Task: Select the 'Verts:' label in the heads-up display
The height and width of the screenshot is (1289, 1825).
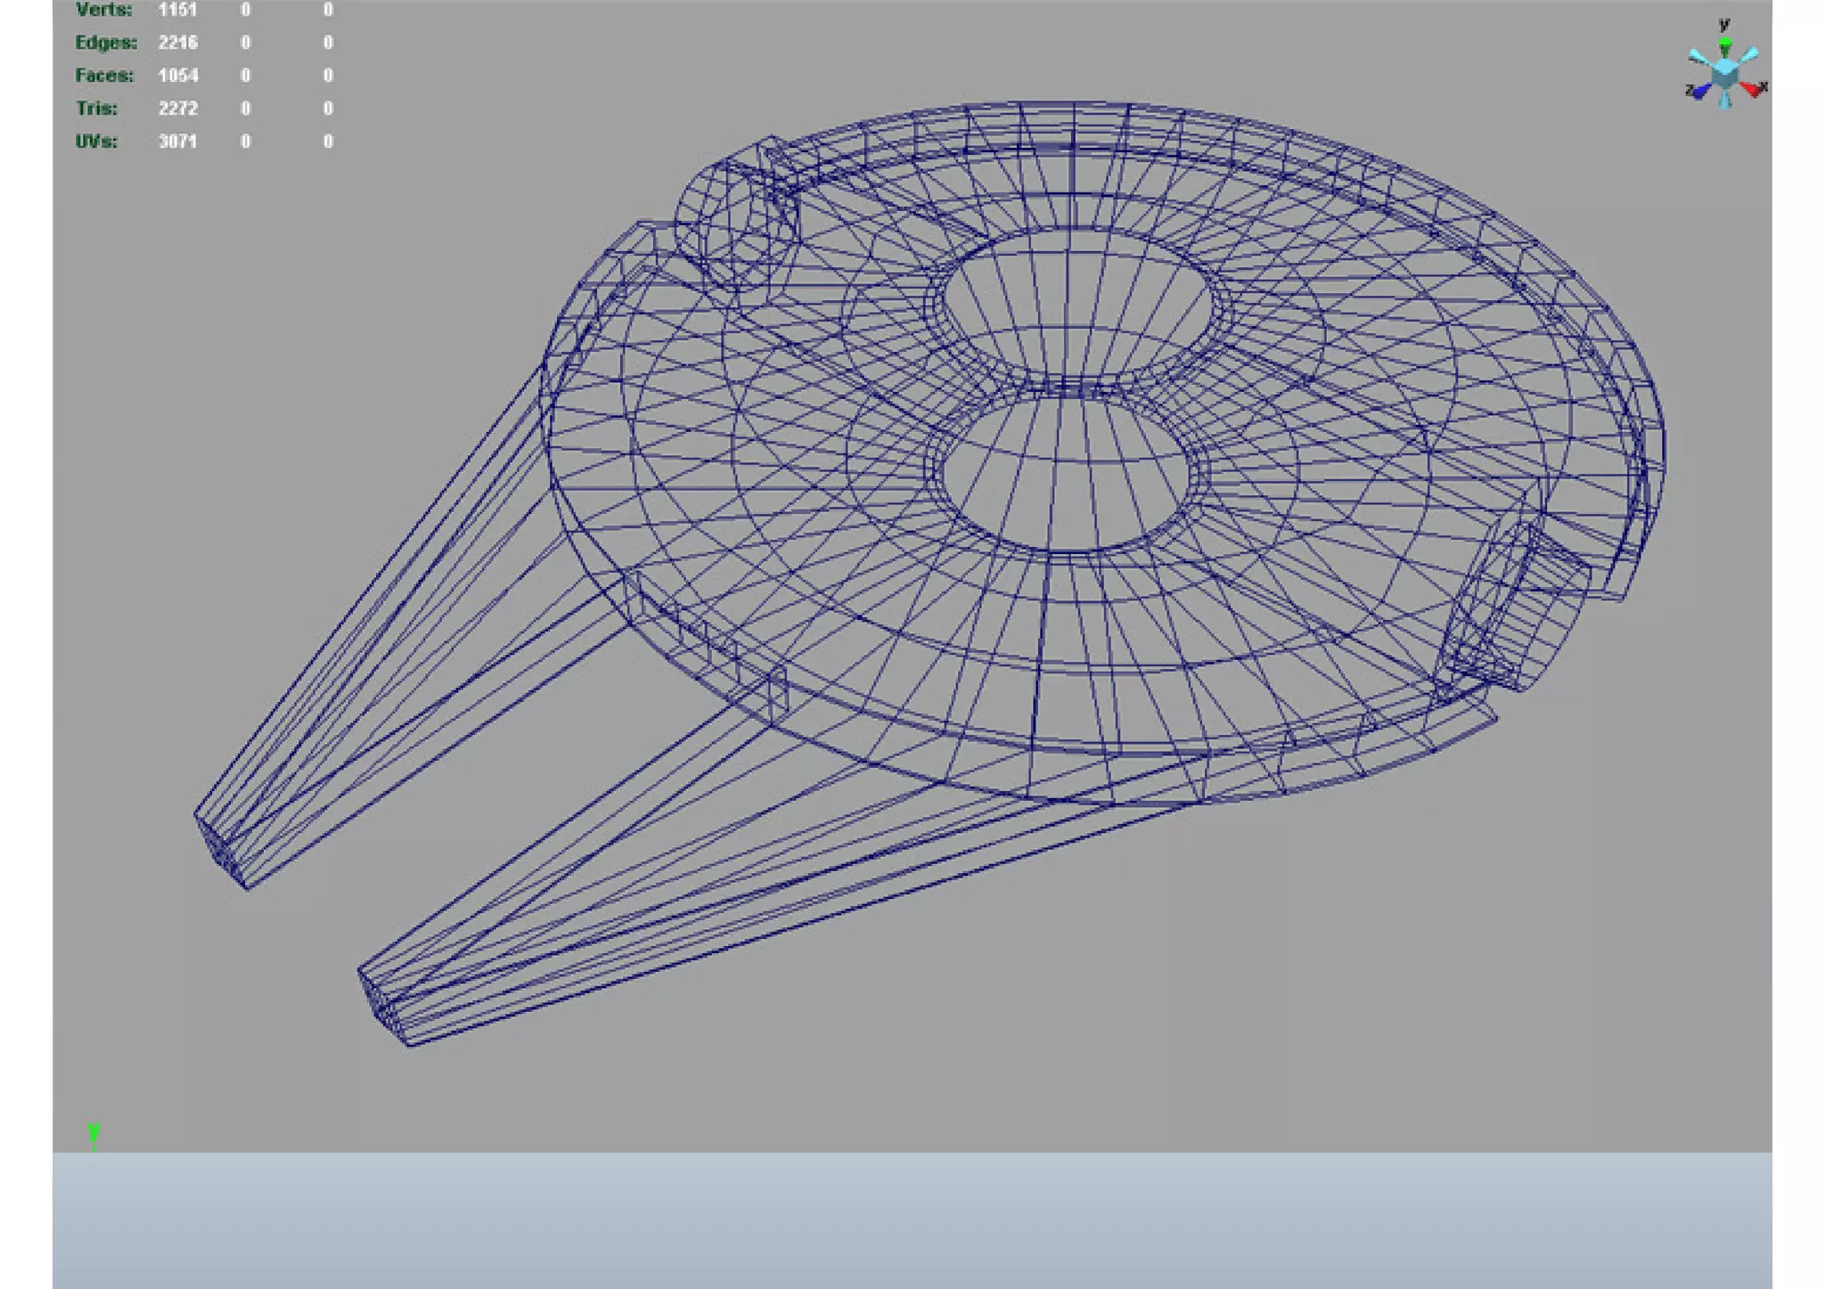Action: pyautogui.click(x=103, y=10)
